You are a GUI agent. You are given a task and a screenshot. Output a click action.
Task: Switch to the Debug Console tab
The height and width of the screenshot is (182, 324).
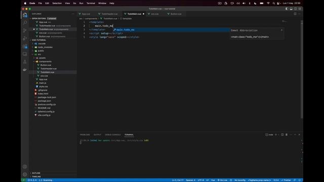[113, 135]
